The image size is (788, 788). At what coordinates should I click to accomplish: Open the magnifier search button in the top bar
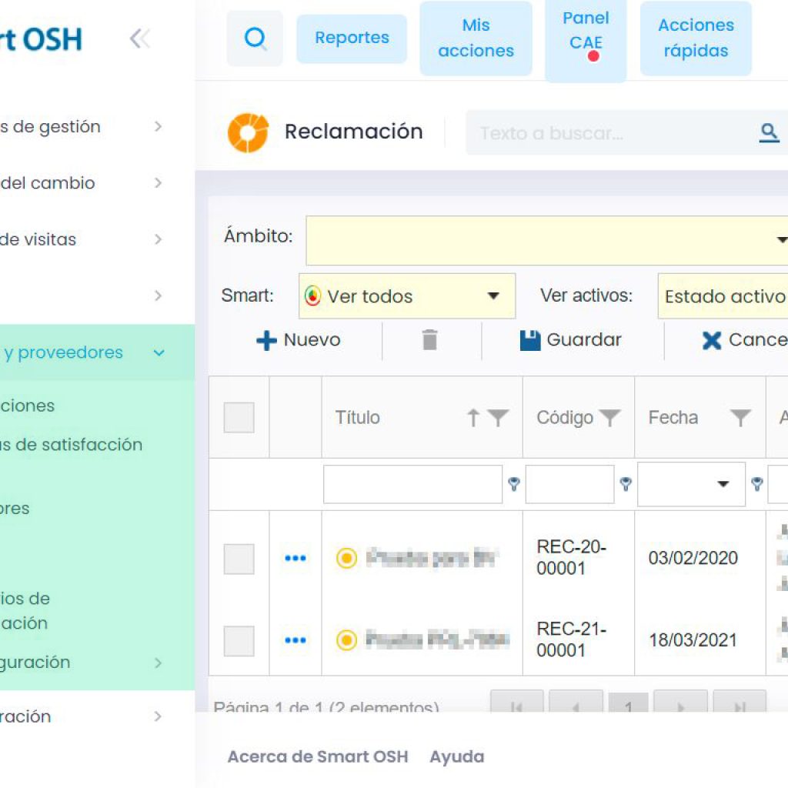point(255,38)
